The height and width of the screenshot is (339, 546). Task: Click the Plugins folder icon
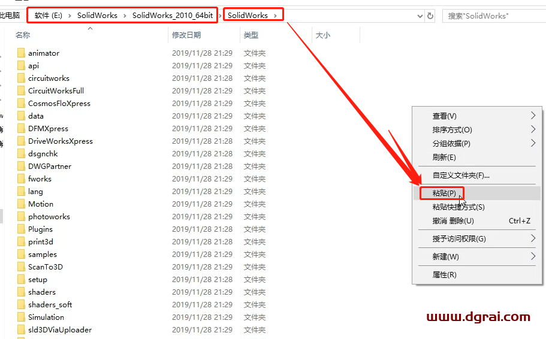[21, 229]
